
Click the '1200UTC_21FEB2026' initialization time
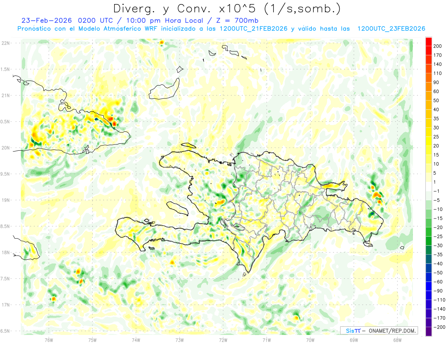coord(254,29)
